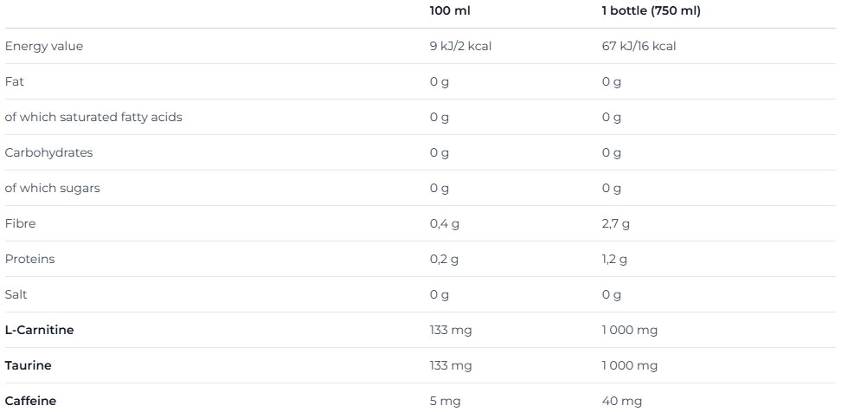Click the bold "Taurine" label
Image resolution: width=841 pixels, height=412 pixels.
click(28, 366)
